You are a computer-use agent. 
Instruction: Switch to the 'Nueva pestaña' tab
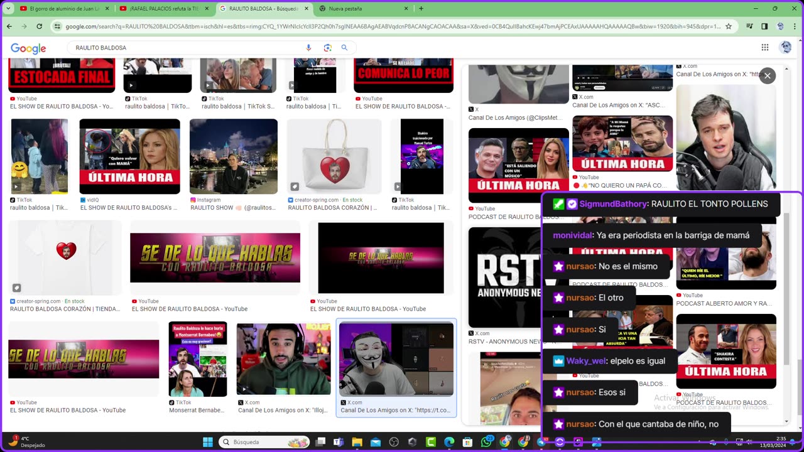click(363, 9)
